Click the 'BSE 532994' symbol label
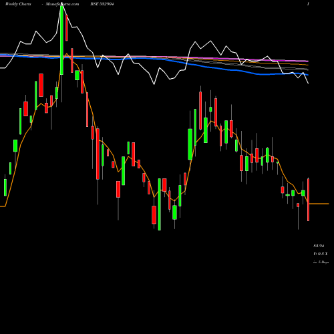This screenshot has height=334, width=334. [x=102, y=4]
